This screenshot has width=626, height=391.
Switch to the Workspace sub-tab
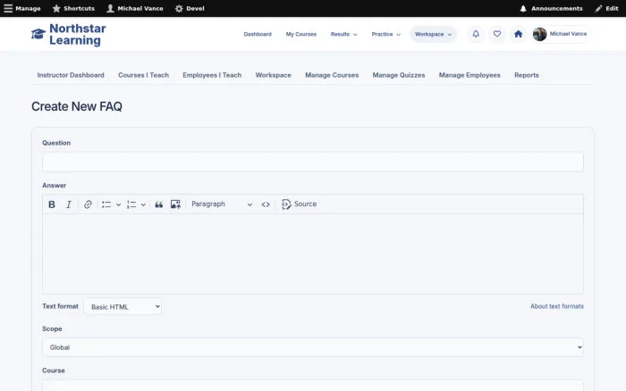(x=273, y=75)
